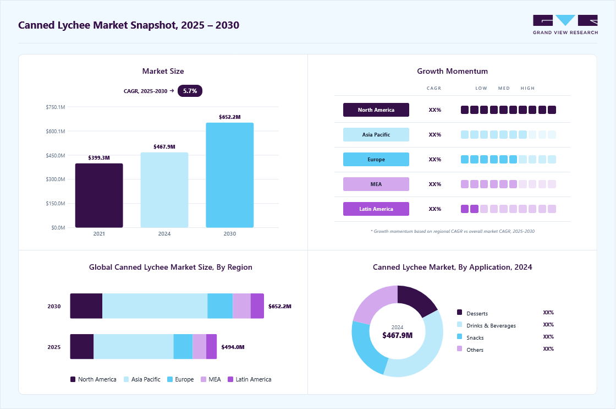Screen dimensions: 616x409
Task: Click the Latin America region button
Action: click(376, 209)
